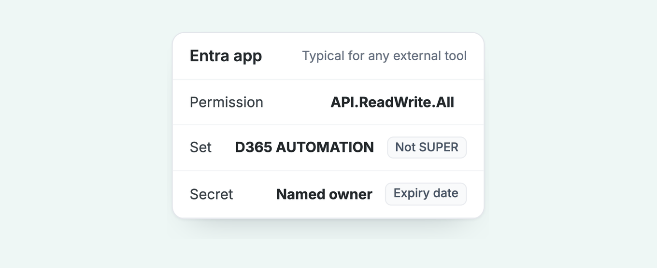Select the 'Permission' row label
Image resolution: width=657 pixels, height=268 pixels.
227,102
